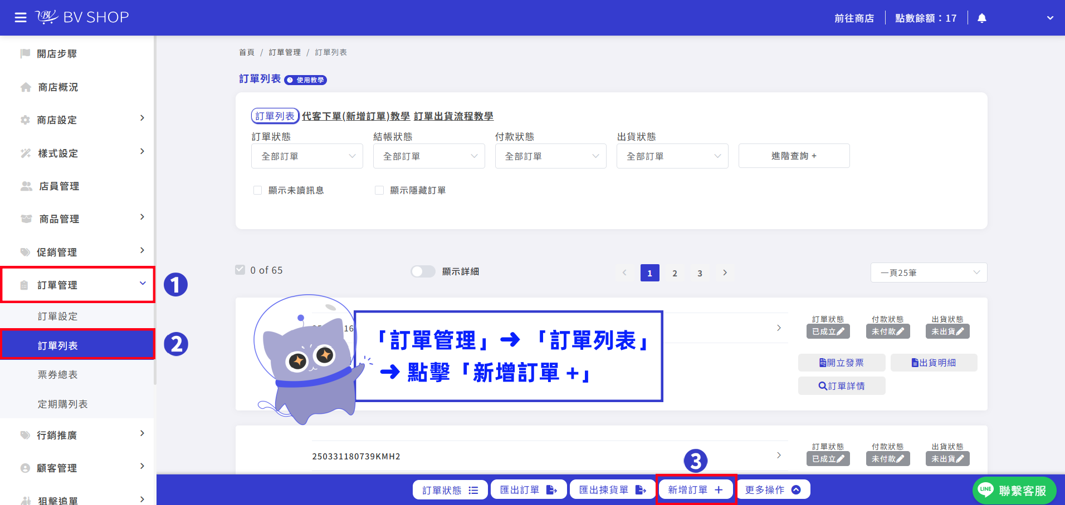
Task: Click 開立發票 button
Action: tap(842, 363)
